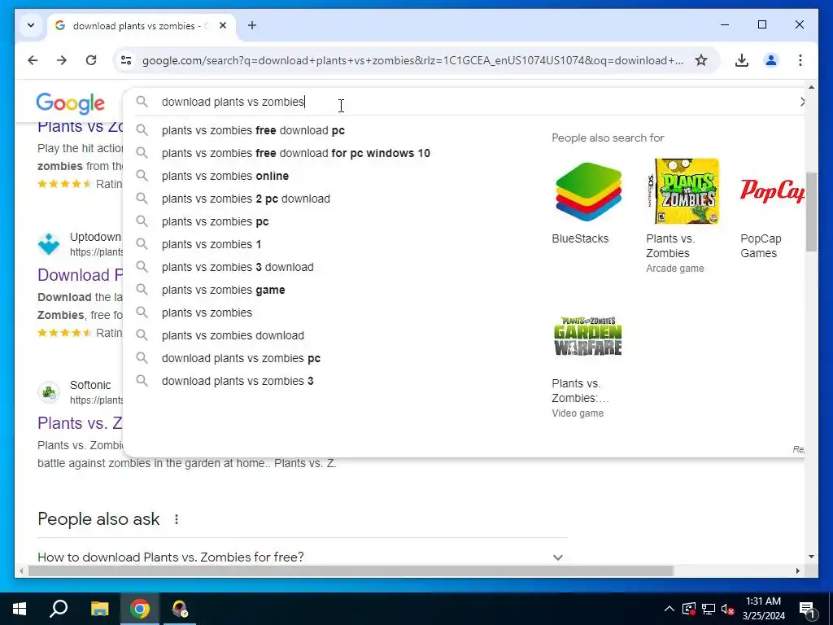Click the scroll-right arrow of horizontal scrollbar

click(797, 570)
